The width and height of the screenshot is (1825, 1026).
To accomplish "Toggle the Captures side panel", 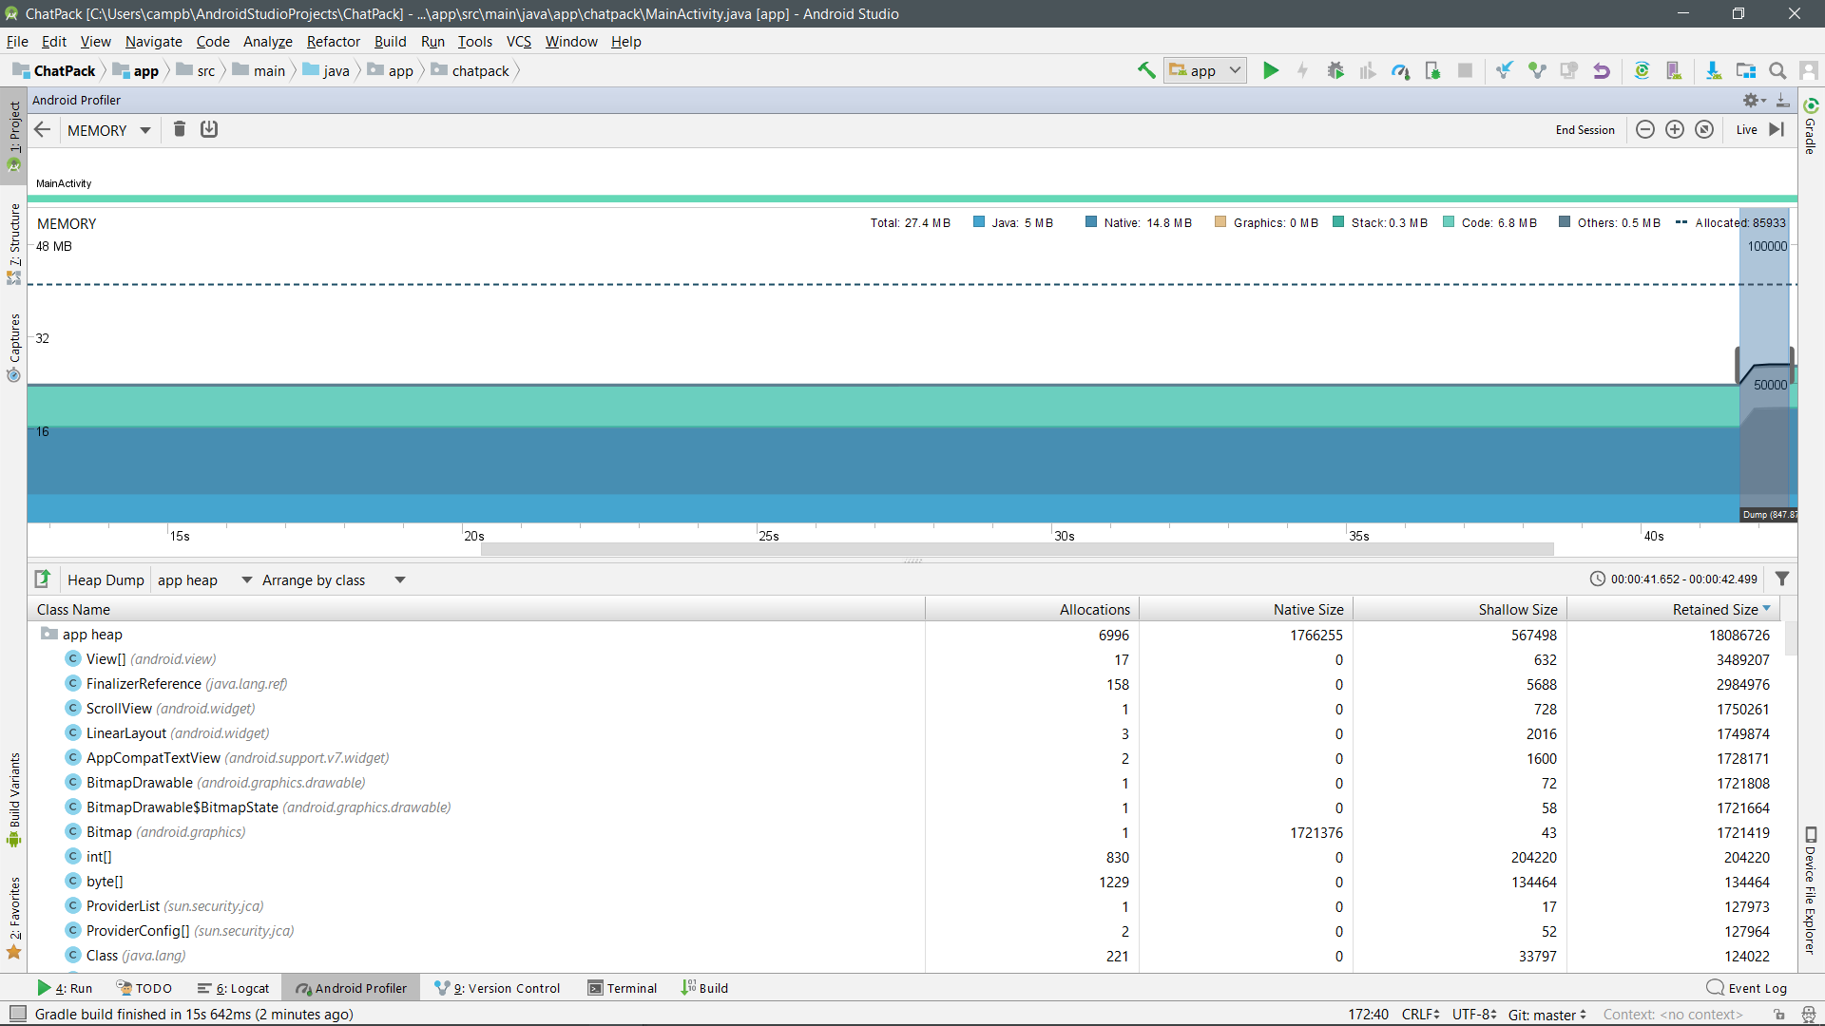I will tap(13, 346).
